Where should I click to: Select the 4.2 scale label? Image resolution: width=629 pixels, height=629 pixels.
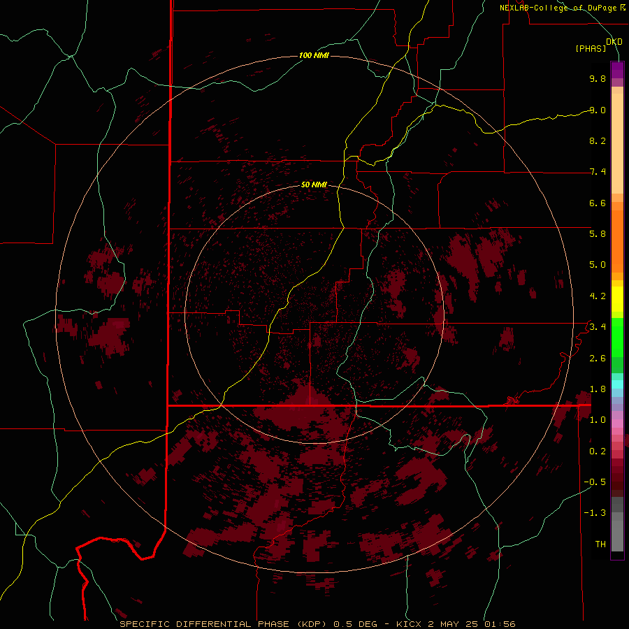coord(598,296)
